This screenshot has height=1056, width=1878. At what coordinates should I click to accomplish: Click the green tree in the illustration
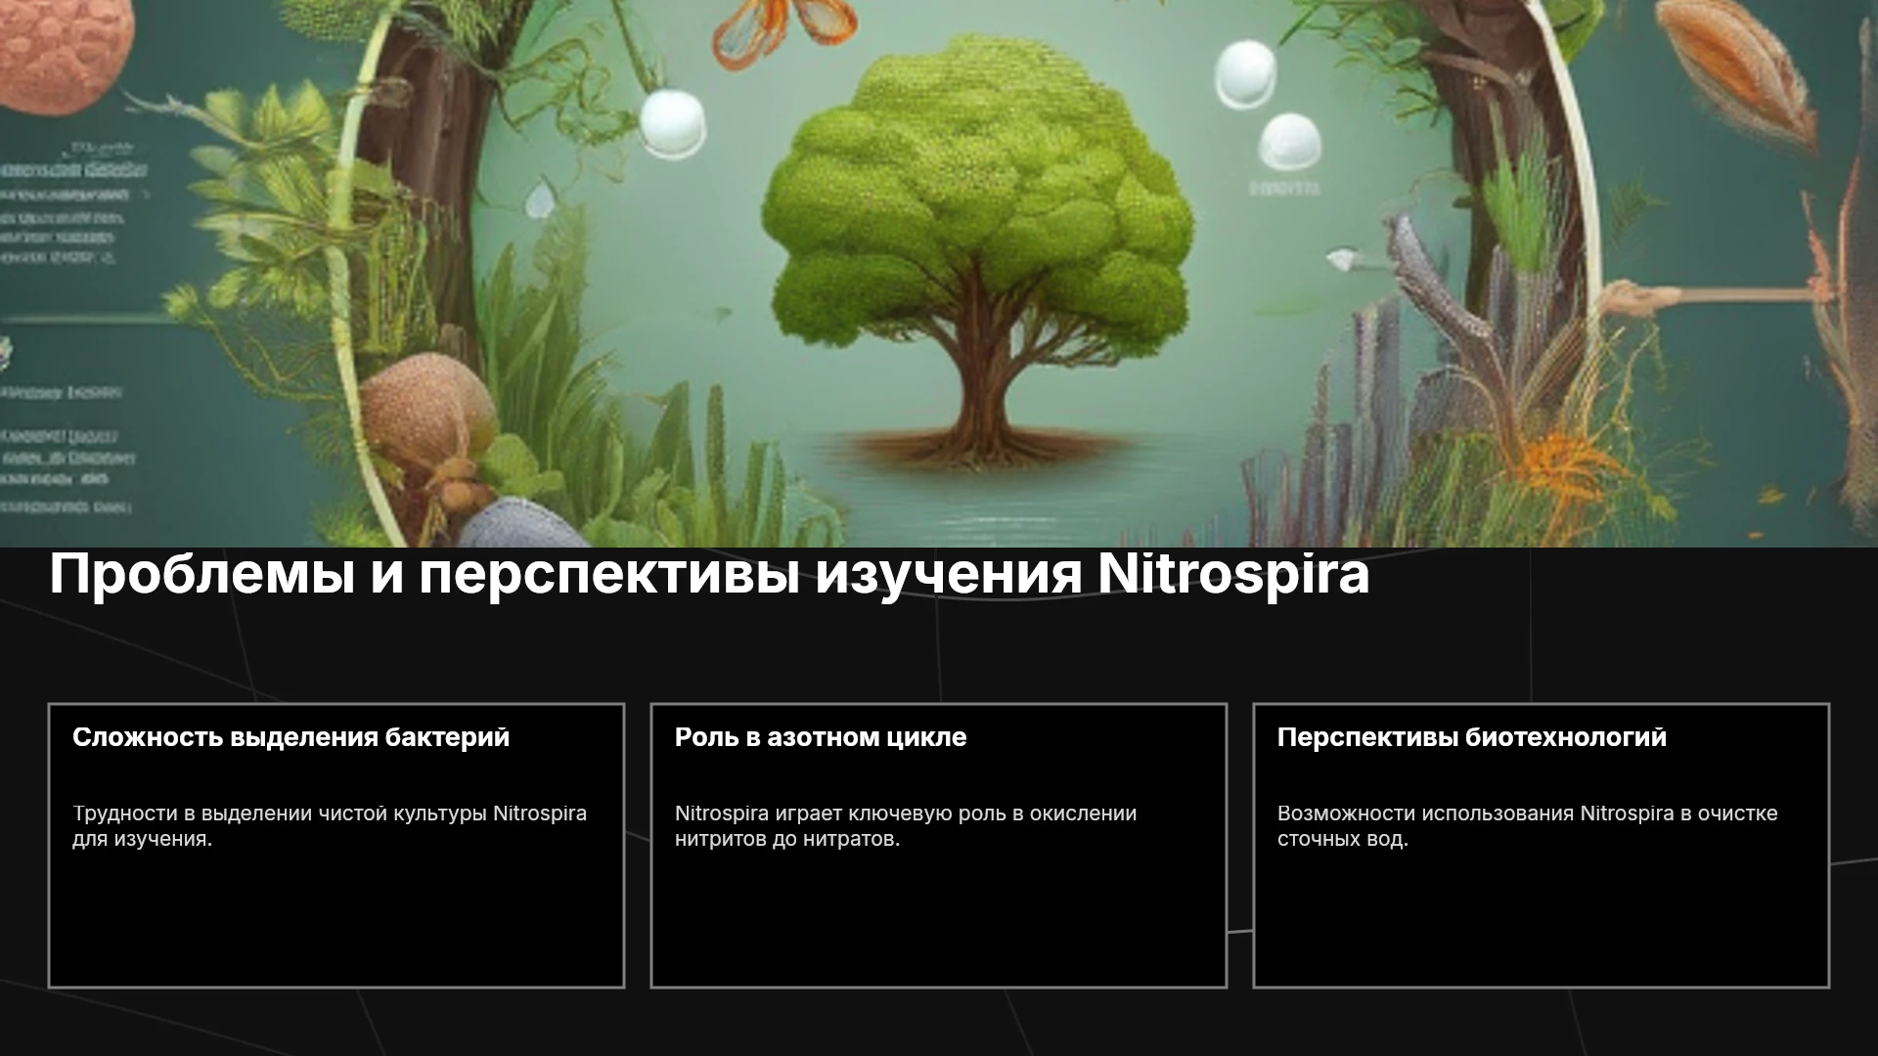tap(978, 244)
